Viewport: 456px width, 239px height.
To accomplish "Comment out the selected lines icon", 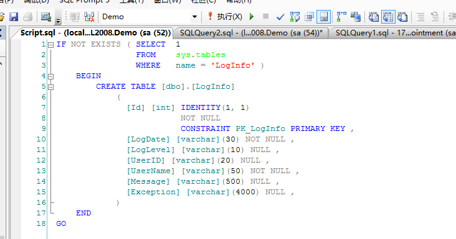I will [420, 17].
